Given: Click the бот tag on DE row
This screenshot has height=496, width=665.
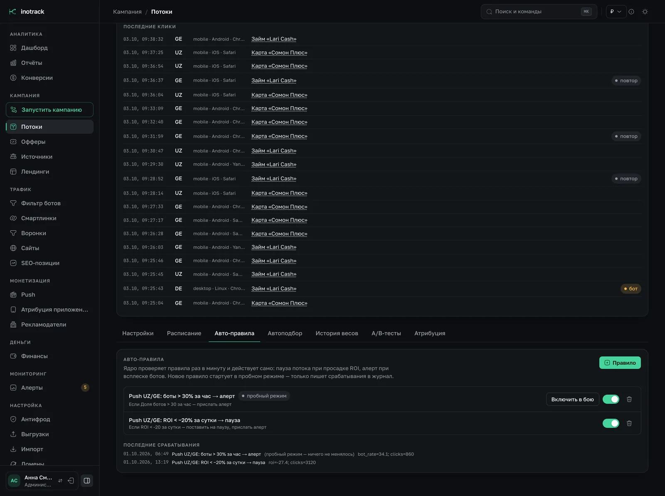Looking at the screenshot, I should coord(631,289).
